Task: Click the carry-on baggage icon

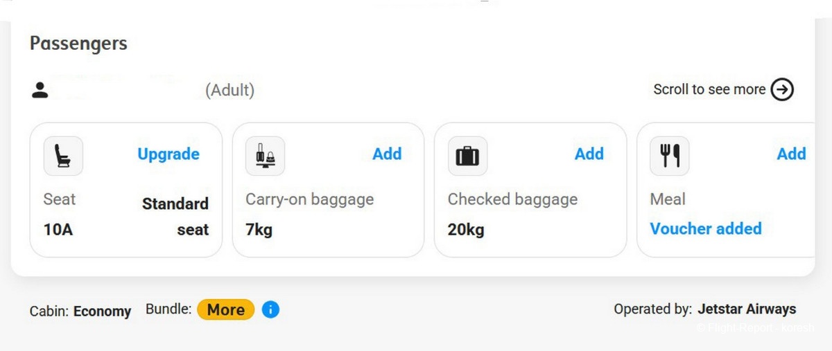Action: coord(266,156)
